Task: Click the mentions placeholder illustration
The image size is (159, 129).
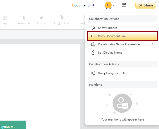Action: coord(122,103)
